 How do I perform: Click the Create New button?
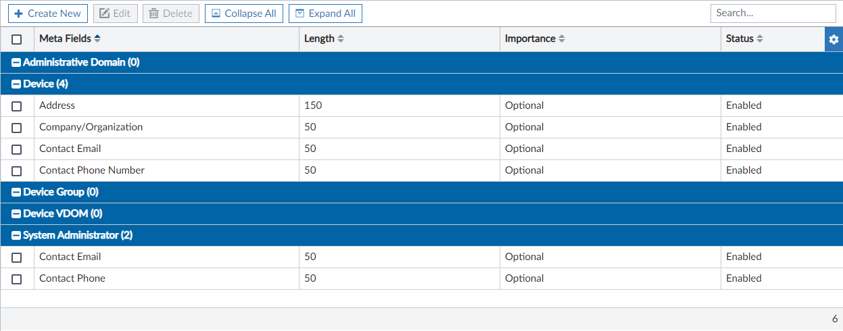click(x=48, y=14)
